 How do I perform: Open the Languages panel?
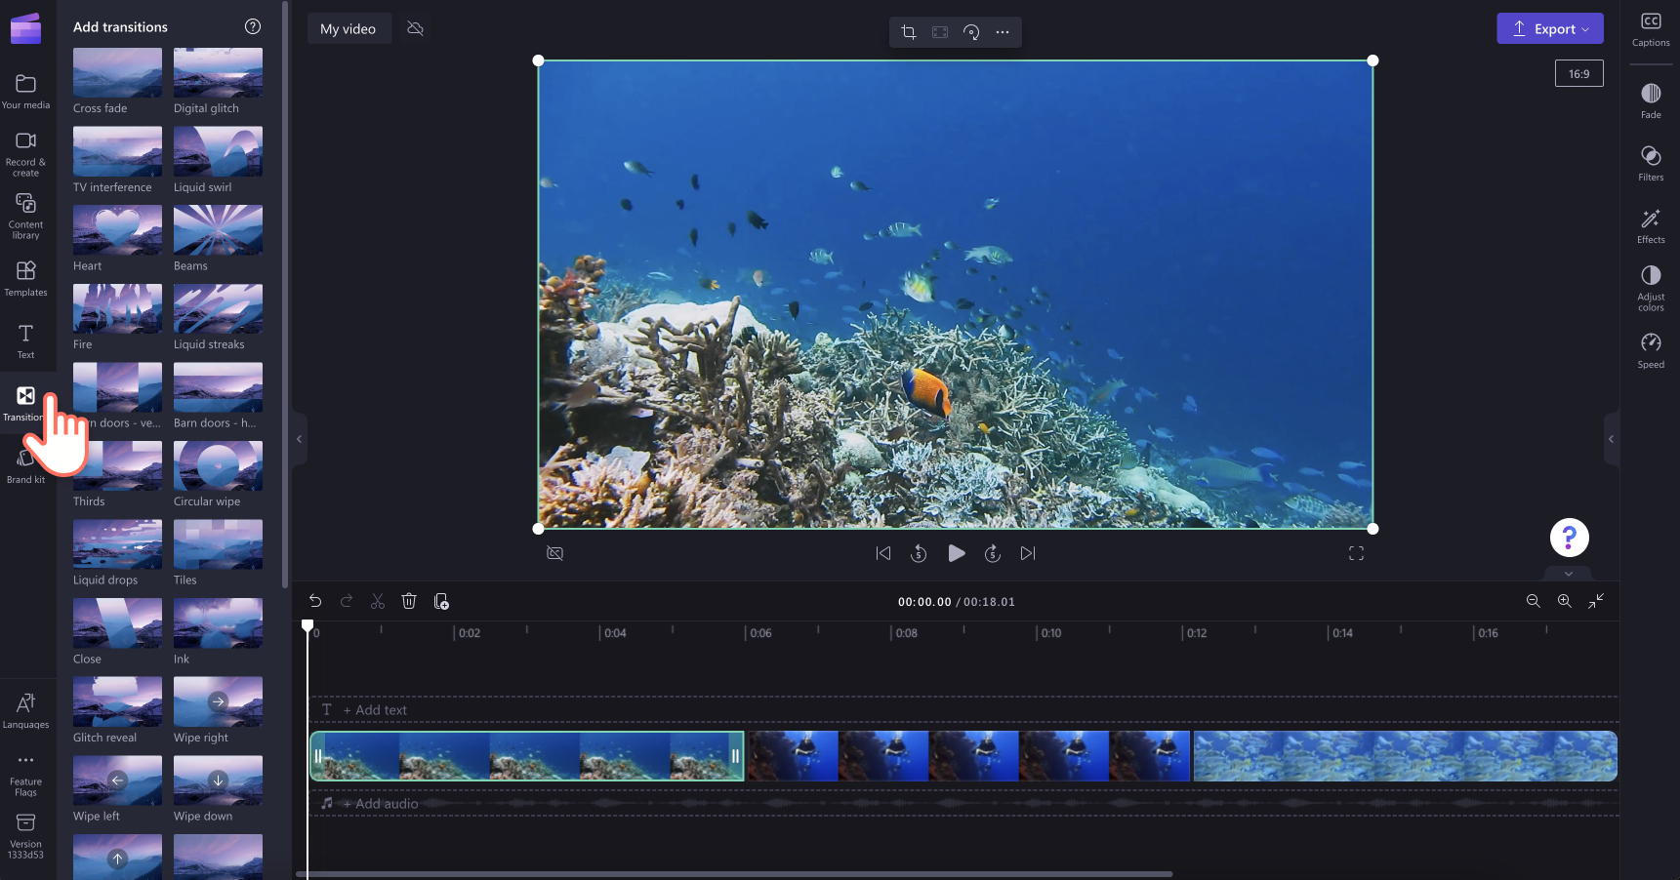click(25, 710)
